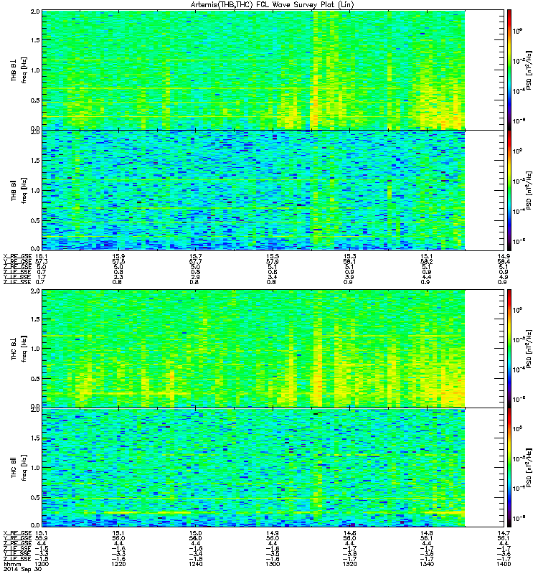Click the 14.7 X_RE_GSE value under THC panels
The width and height of the screenshot is (538, 574).
tap(504, 533)
